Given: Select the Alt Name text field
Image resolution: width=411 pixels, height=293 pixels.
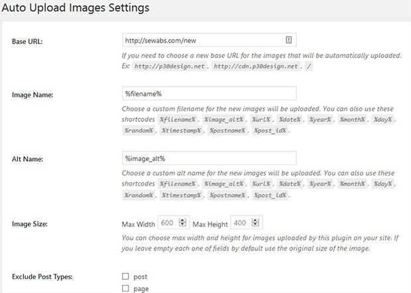Looking at the screenshot, I should tap(209, 158).
